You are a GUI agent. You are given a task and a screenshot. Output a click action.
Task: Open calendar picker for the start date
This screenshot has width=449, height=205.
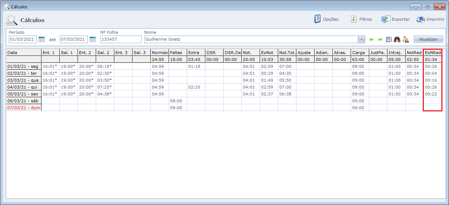pos(42,39)
